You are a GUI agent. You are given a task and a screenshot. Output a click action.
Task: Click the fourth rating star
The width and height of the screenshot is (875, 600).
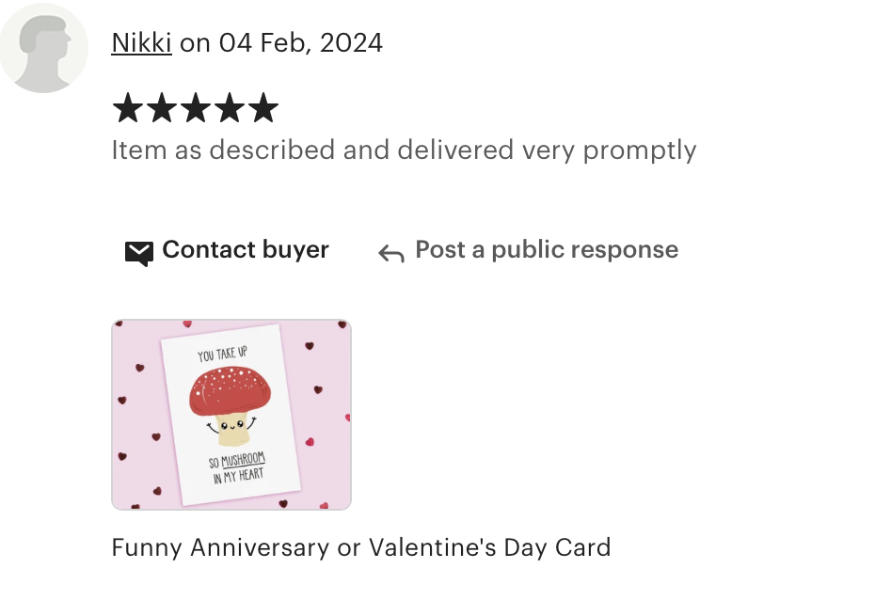coord(230,107)
